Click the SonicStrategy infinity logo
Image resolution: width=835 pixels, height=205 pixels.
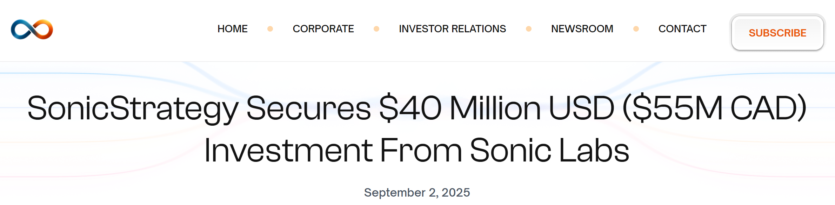click(32, 29)
